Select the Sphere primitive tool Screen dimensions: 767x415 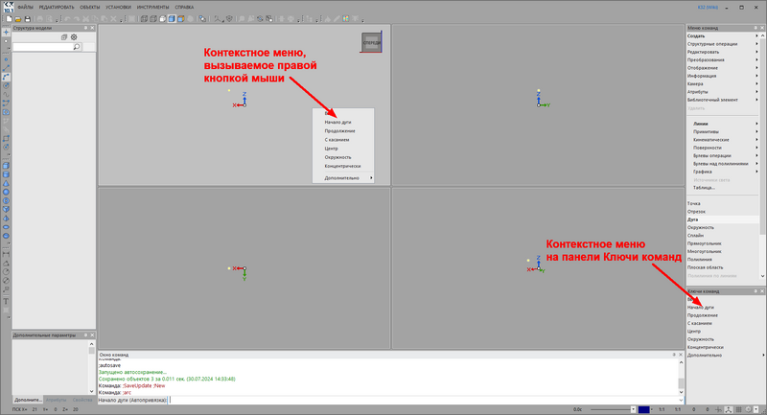click(6, 192)
